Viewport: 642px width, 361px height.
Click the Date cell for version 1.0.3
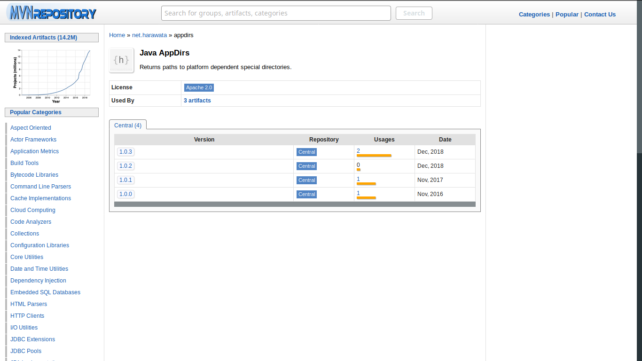[x=445, y=152]
